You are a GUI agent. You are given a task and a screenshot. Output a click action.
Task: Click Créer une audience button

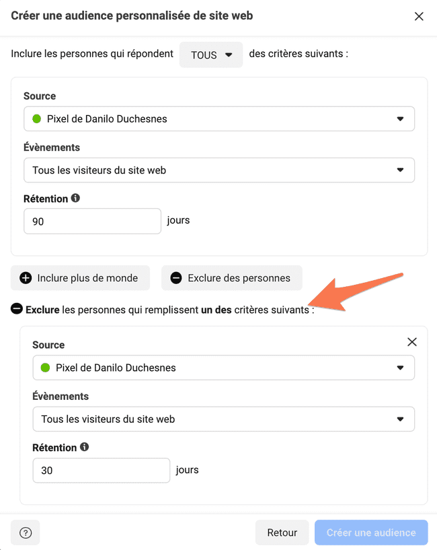tap(371, 532)
